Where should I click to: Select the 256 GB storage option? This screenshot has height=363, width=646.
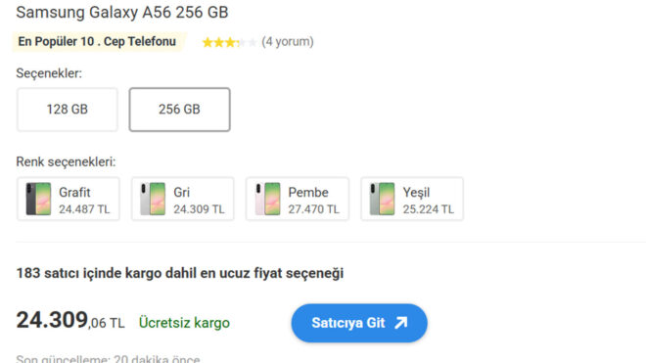coord(180,110)
